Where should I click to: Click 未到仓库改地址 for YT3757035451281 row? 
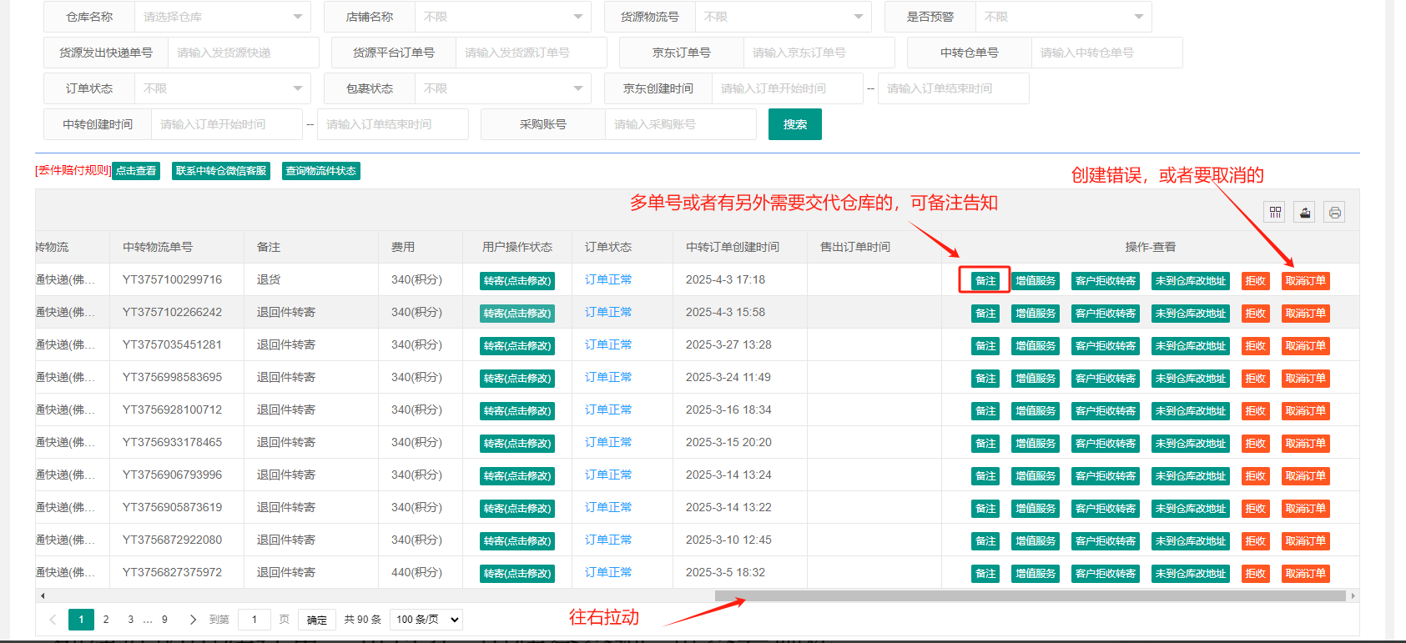1191,346
